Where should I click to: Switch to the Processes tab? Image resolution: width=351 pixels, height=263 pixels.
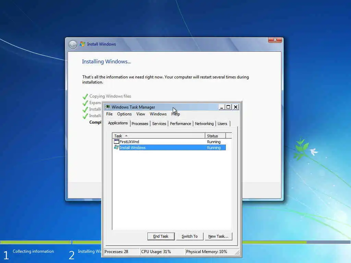coord(140,124)
